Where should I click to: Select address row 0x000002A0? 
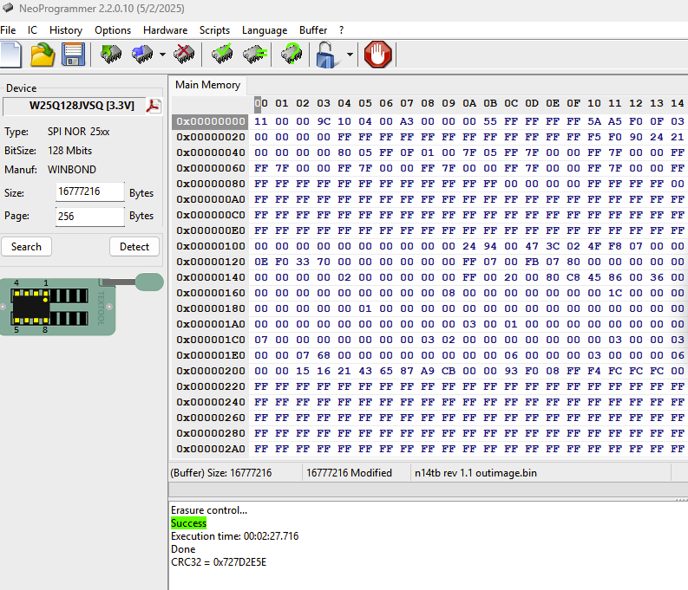(211, 449)
